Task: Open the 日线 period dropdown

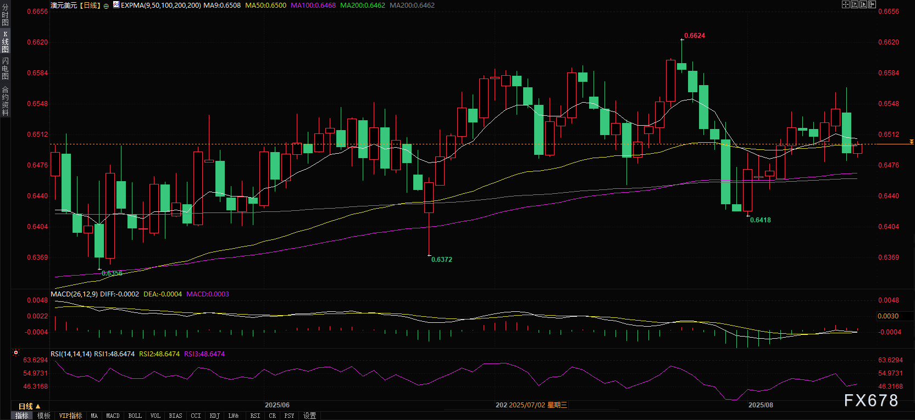Action: point(29,406)
